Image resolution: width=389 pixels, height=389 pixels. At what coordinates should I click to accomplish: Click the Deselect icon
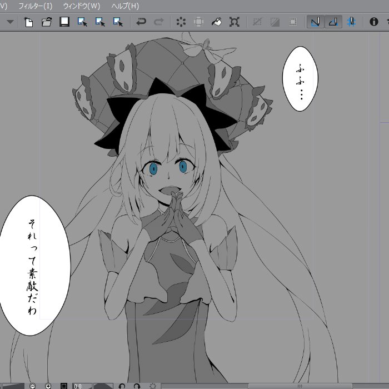(x=257, y=22)
